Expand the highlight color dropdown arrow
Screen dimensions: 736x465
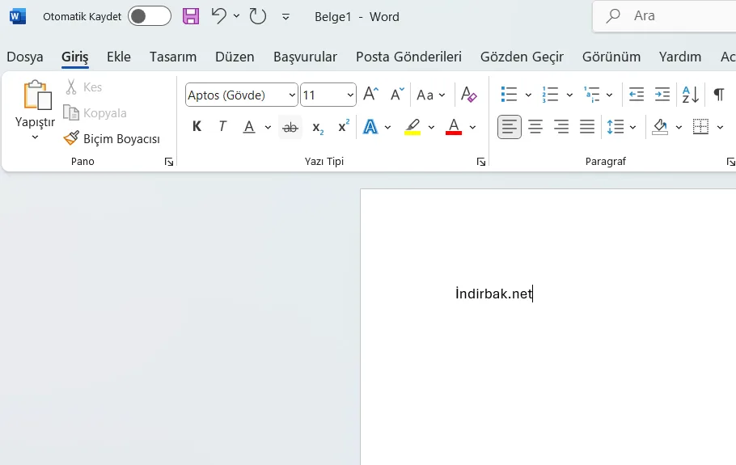431,127
